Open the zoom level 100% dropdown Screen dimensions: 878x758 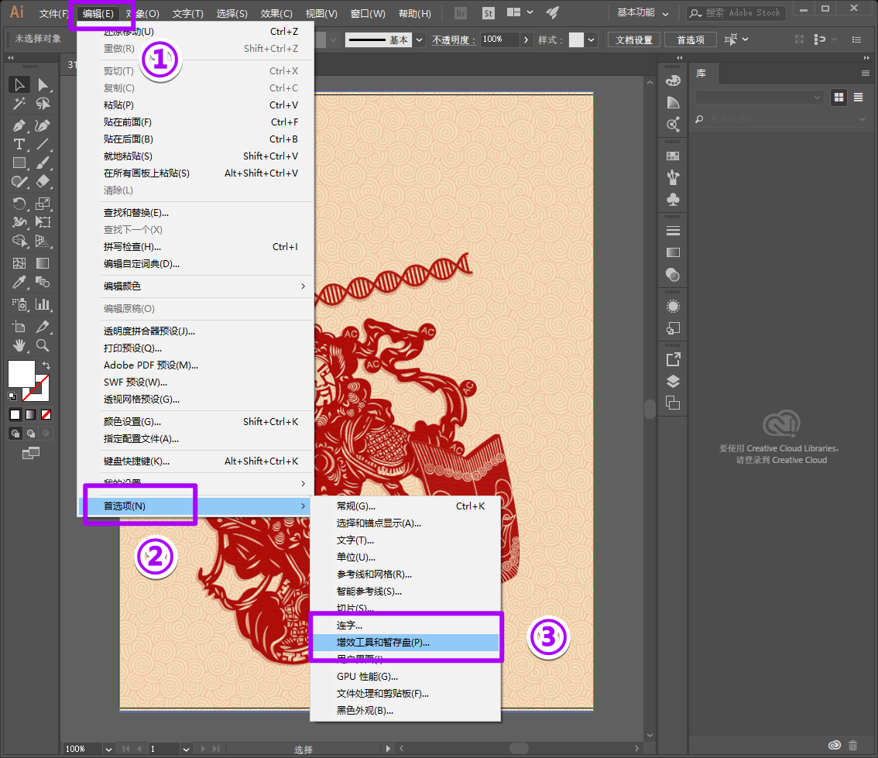(x=108, y=749)
